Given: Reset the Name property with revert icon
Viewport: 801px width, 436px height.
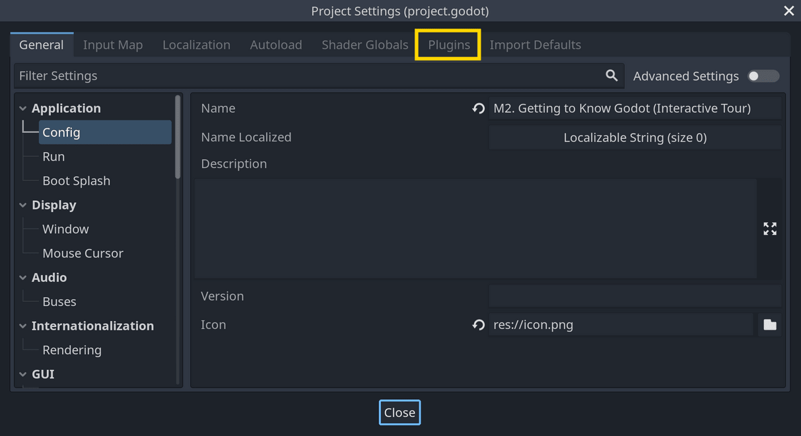Looking at the screenshot, I should pos(479,108).
